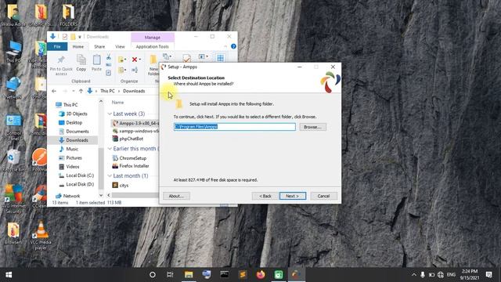Open File Explorer from the taskbar
The height and width of the screenshot is (282, 501).
(189, 275)
